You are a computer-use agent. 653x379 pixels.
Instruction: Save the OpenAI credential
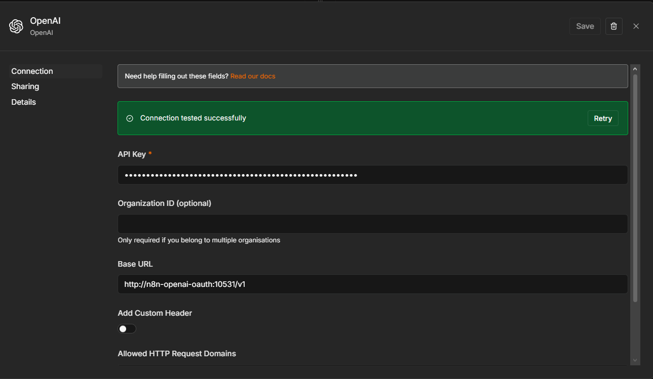585,26
